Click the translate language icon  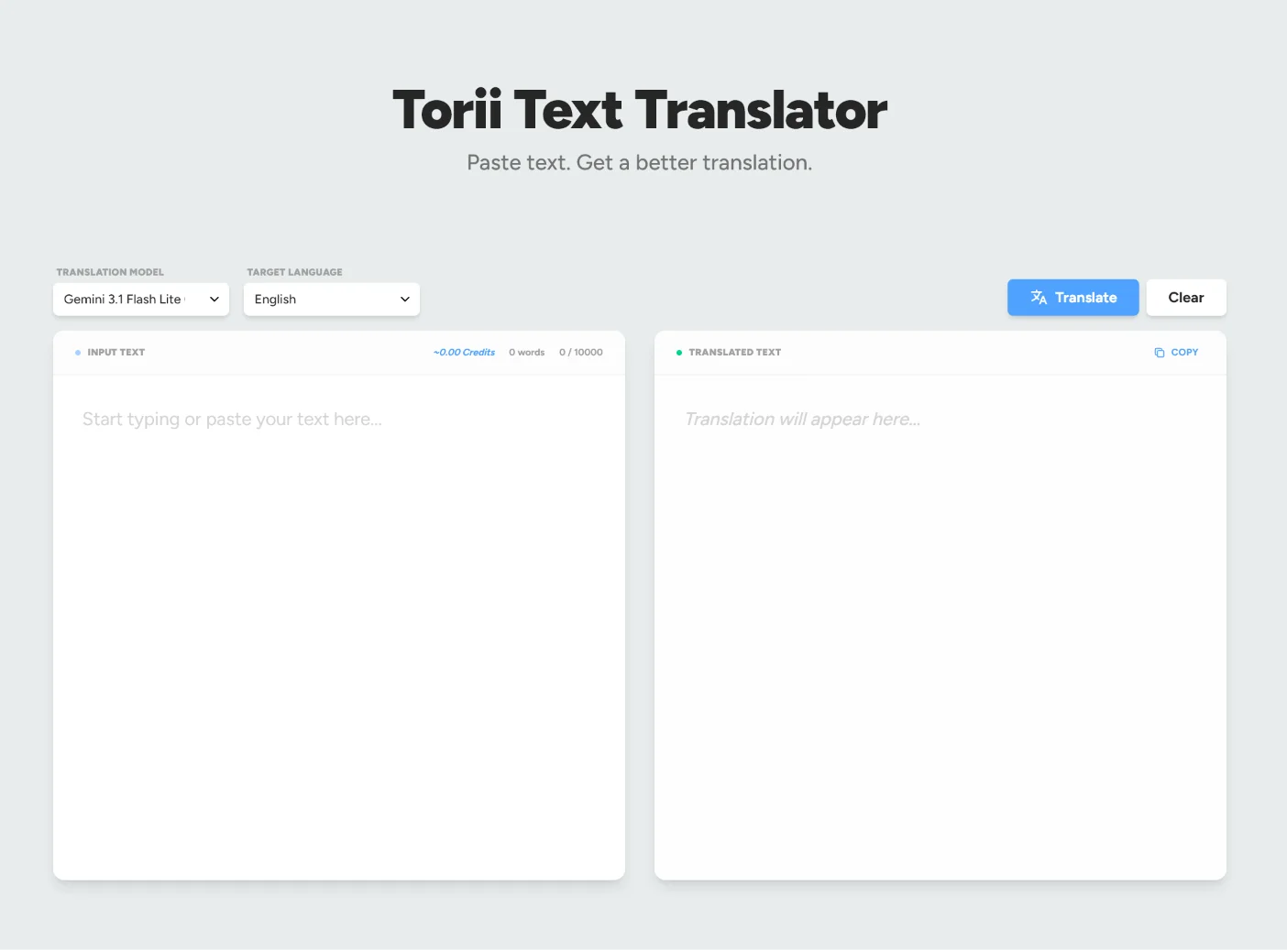pos(1039,298)
